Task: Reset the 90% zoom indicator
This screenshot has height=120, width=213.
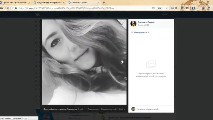Action: coord(159,8)
